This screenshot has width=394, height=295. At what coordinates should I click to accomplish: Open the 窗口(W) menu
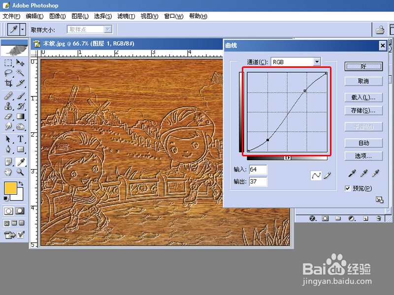[x=174, y=16]
